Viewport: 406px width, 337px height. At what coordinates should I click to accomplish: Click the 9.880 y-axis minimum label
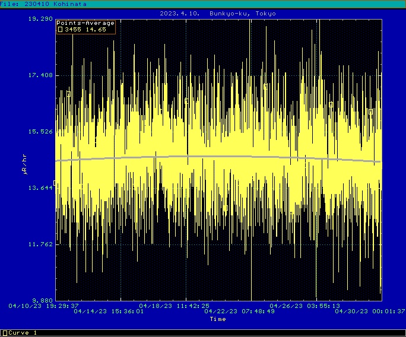point(42,301)
